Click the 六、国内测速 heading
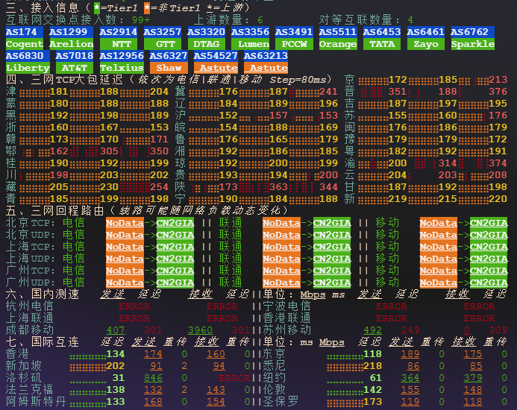 pos(43,294)
